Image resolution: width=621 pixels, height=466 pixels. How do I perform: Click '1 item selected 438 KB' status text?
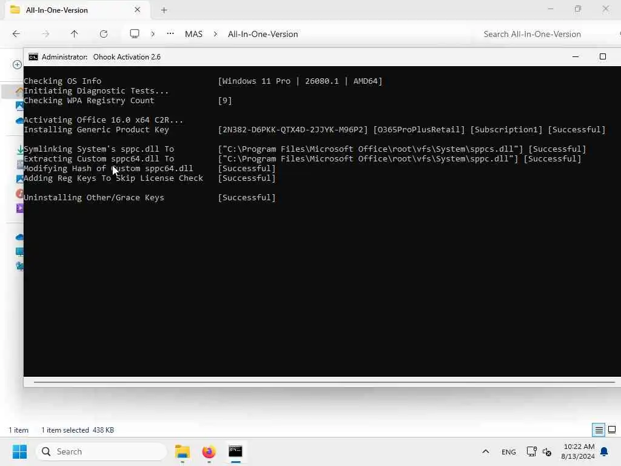(78, 430)
